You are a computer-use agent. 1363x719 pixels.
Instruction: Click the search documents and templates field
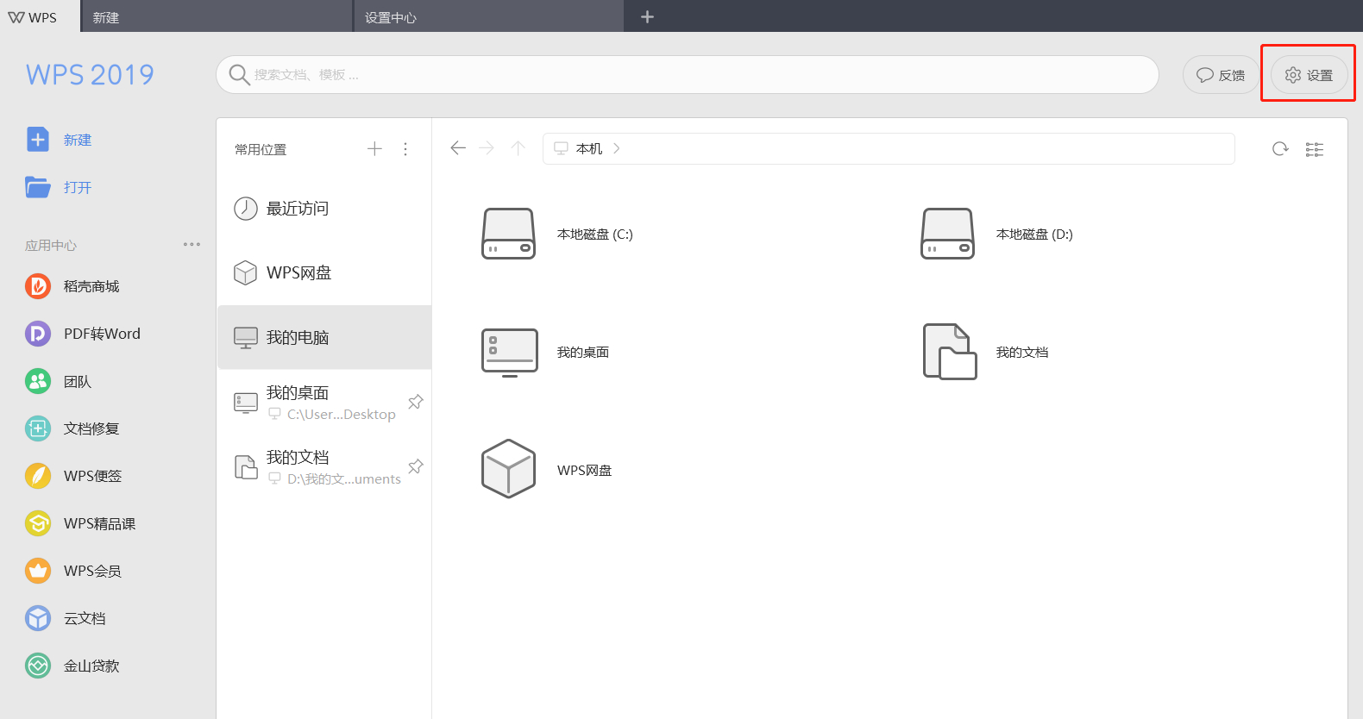[x=687, y=75]
